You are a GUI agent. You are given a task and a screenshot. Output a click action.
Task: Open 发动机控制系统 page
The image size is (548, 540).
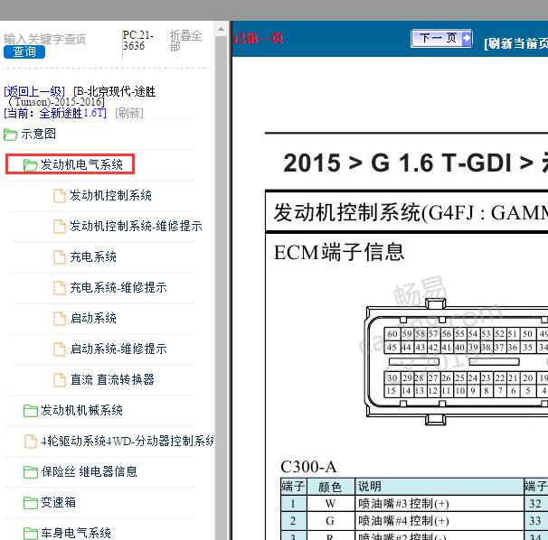[x=110, y=195]
